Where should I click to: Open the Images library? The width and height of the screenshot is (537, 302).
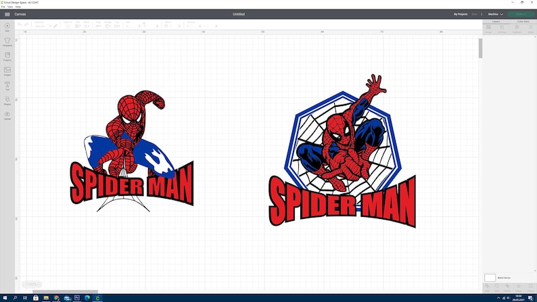(7, 71)
